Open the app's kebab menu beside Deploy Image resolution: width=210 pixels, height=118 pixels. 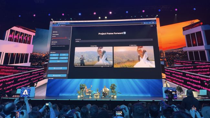[154, 26]
